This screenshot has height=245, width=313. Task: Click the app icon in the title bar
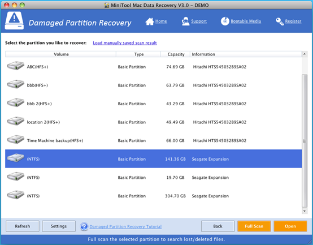(x=107, y=5)
